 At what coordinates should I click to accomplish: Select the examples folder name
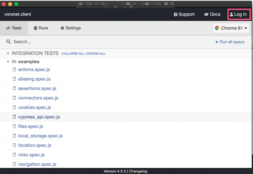tap(29, 62)
